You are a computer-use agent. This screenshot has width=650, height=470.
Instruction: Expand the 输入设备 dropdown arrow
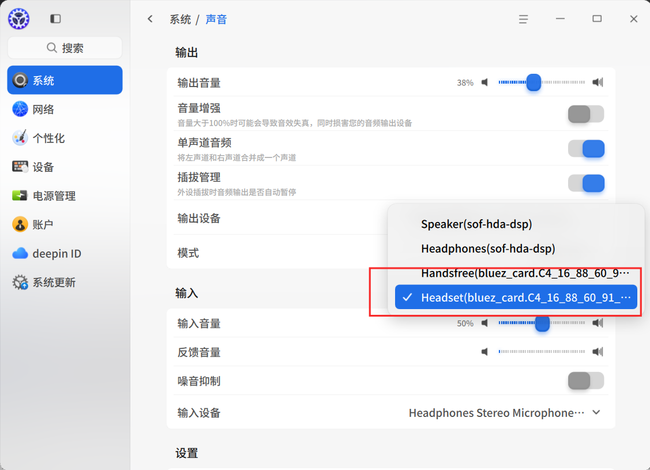[x=596, y=412]
